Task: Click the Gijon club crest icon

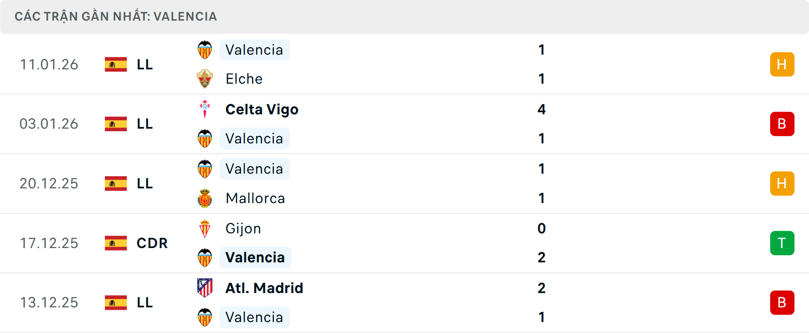Action: click(205, 229)
